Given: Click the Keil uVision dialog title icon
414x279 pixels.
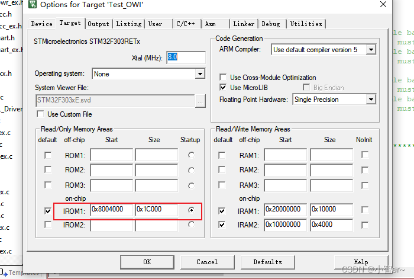Looking at the screenshot, I should 32,4.
